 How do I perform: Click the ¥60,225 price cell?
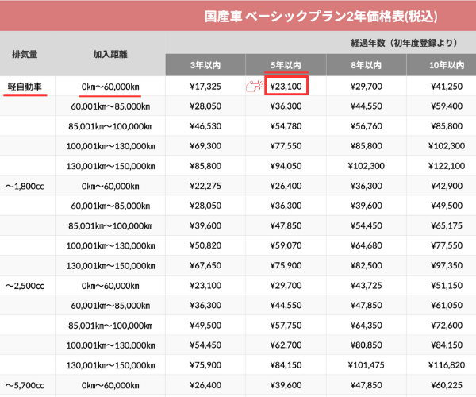point(443,385)
